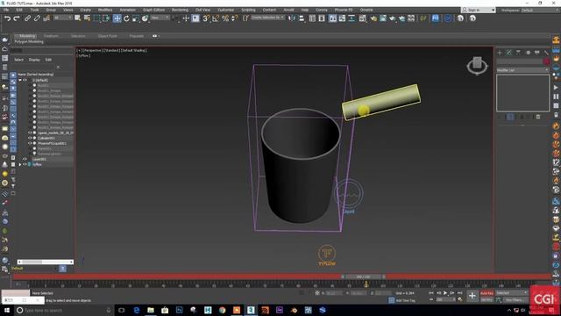Toggle visibility of PhoenixFDLiquid001 object
The image size is (561, 316).
[x=30, y=143]
